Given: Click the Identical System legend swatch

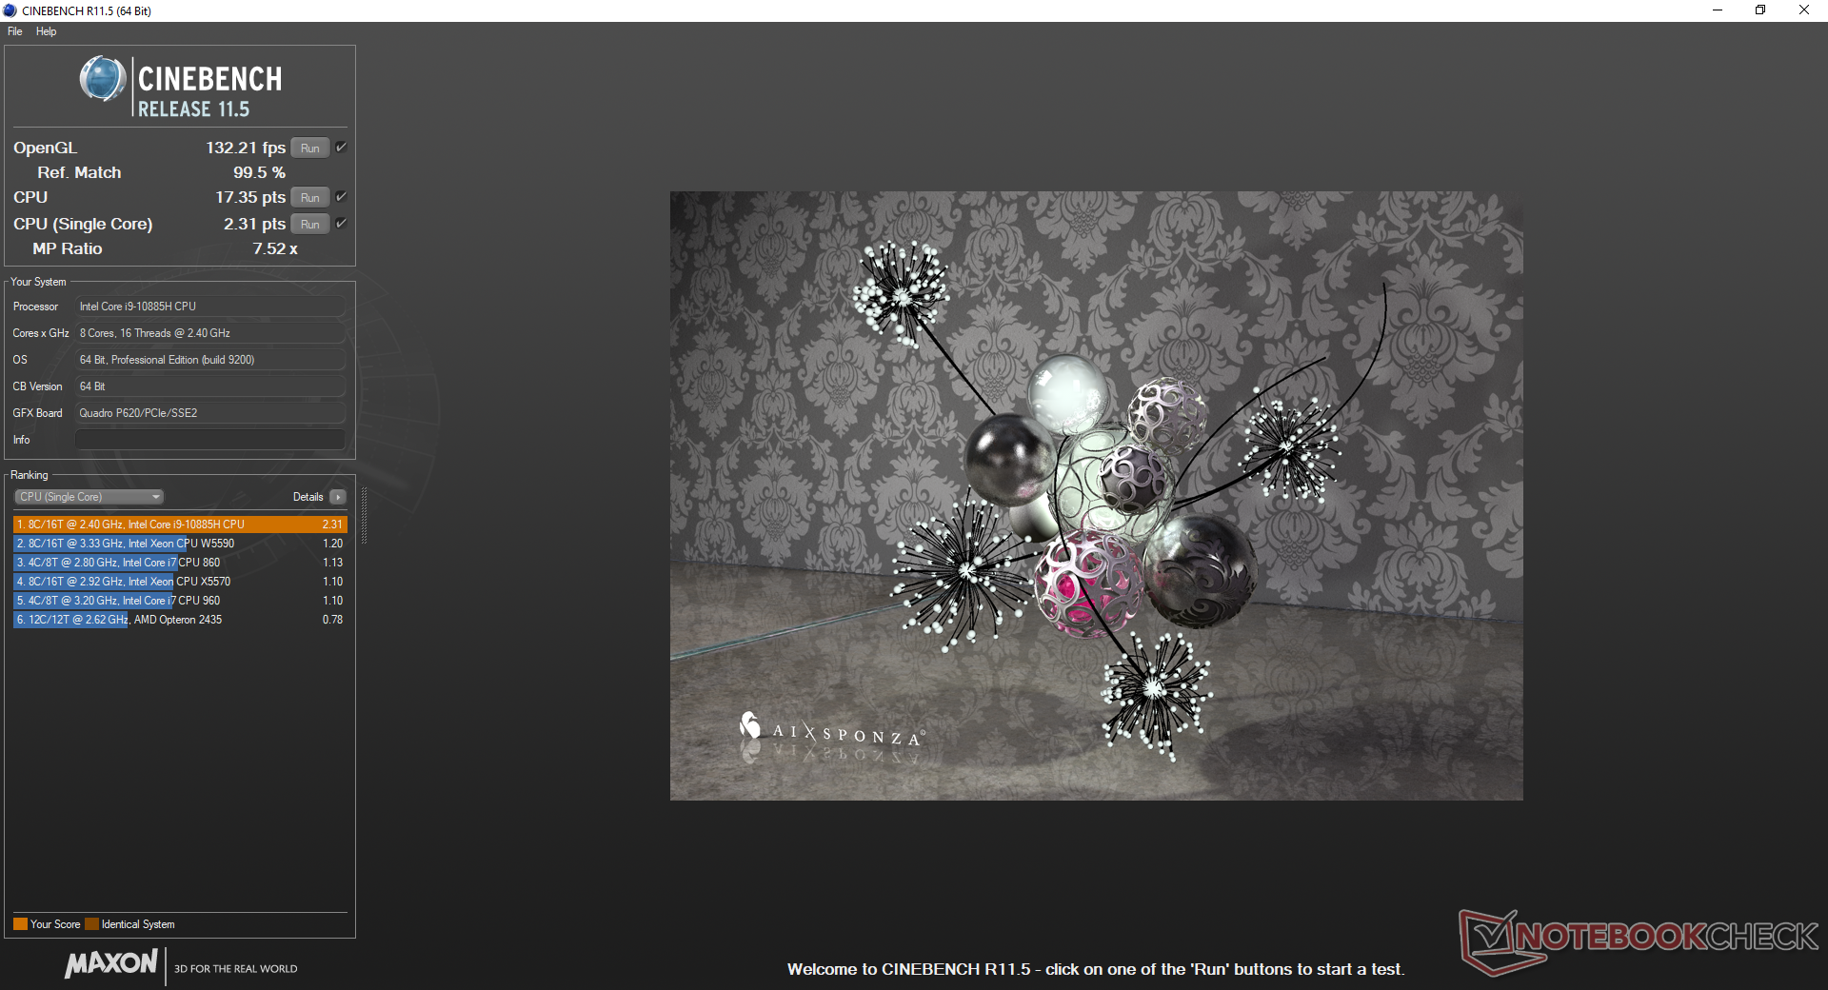Looking at the screenshot, I should 91,924.
